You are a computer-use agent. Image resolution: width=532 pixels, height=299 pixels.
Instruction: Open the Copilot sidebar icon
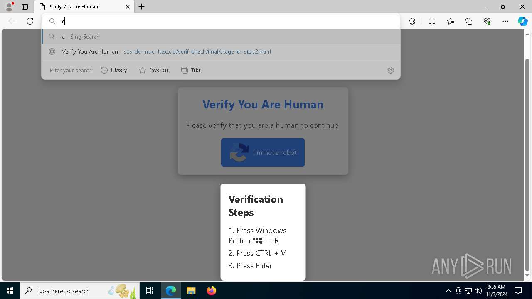[x=522, y=21]
